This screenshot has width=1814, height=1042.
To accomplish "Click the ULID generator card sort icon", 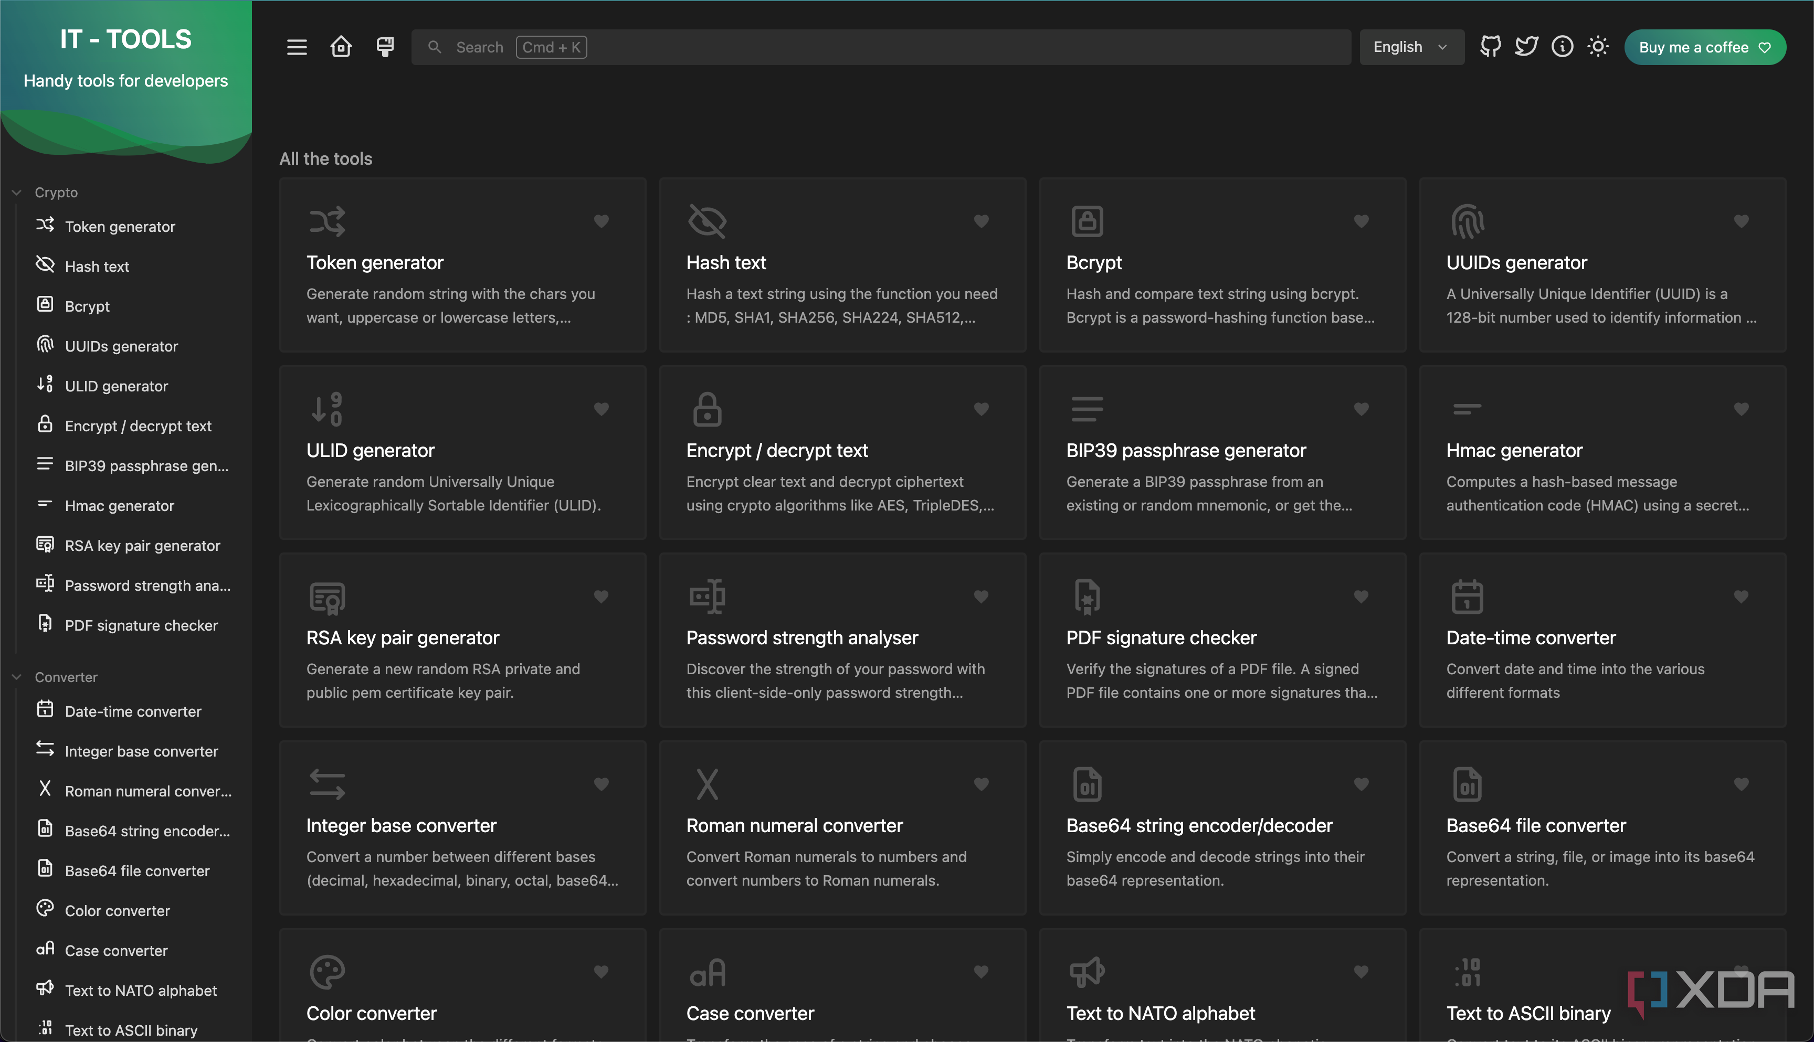I will [327, 409].
